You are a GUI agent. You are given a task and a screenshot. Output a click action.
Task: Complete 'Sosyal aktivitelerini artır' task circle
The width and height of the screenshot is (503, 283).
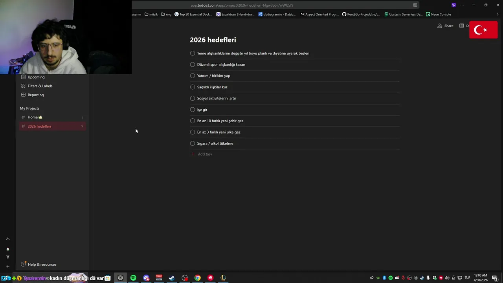[193, 98]
